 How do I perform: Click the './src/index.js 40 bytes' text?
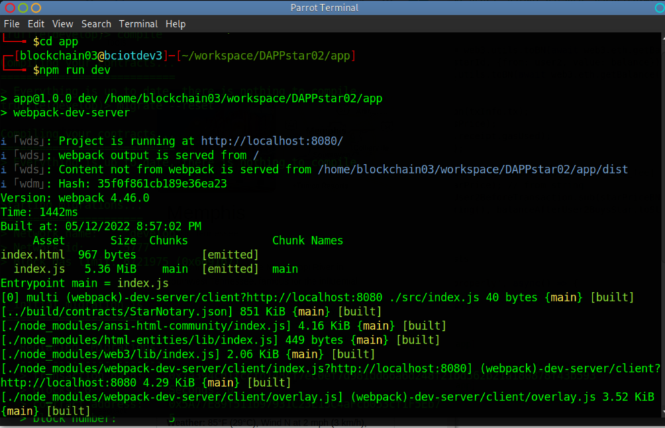pos(463,297)
